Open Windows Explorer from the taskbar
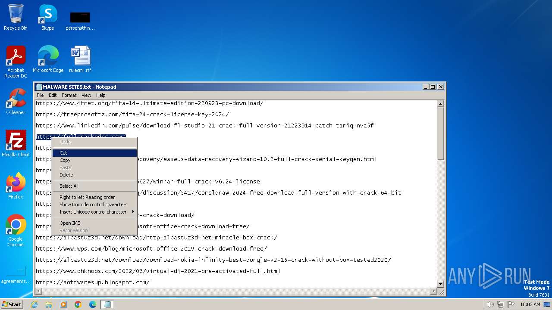552x310 pixels. click(x=49, y=304)
